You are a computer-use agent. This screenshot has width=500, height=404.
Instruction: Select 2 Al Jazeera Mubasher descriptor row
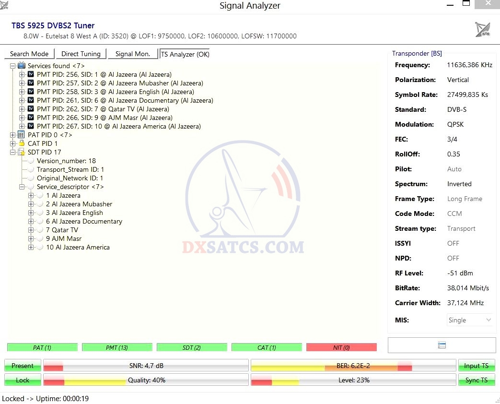(79, 204)
